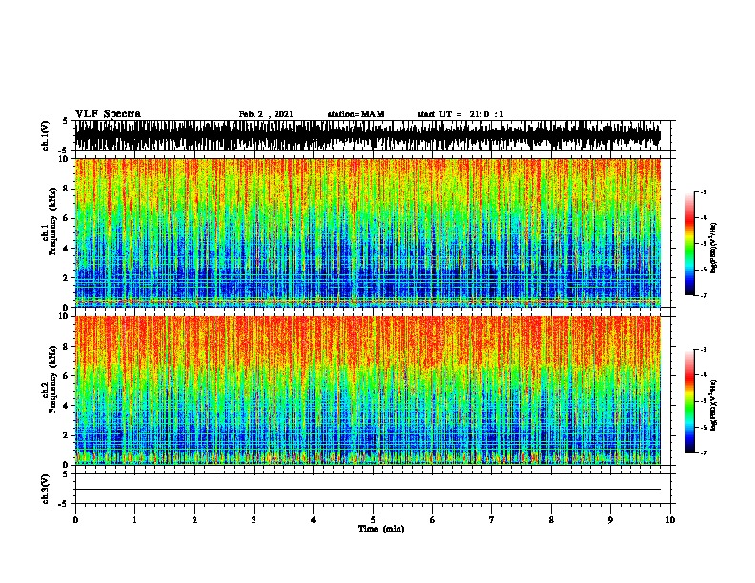Screen dimensions: 755x583
Task: Click the "8" kHz tick on ch.1 frequency axis
Action: click(x=67, y=189)
